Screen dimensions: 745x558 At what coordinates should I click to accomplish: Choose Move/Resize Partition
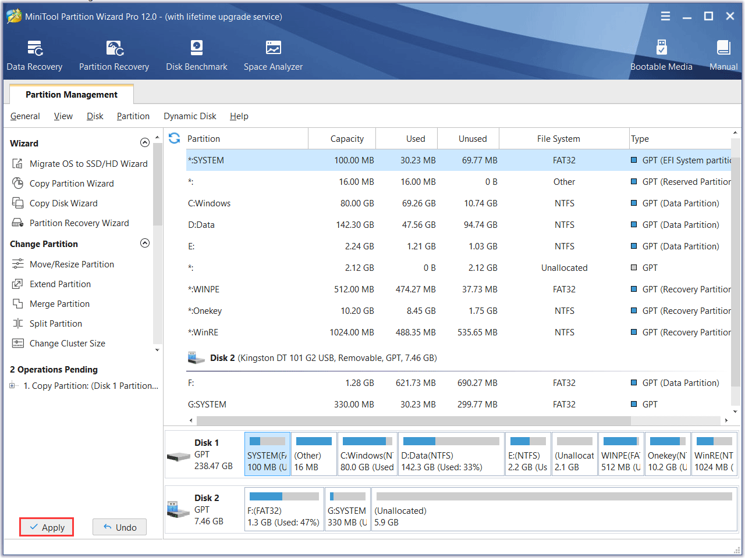pyautogui.click(x=63, y=264)
